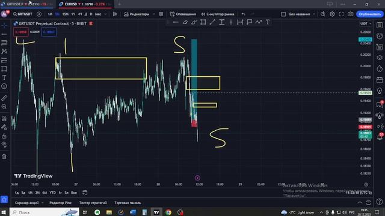Pick text tool in favorites toolbar
The image size is (385, 216).
tap(268, 22)
